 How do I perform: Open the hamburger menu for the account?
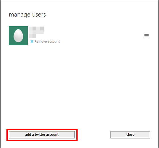click(x=147, y=36)
